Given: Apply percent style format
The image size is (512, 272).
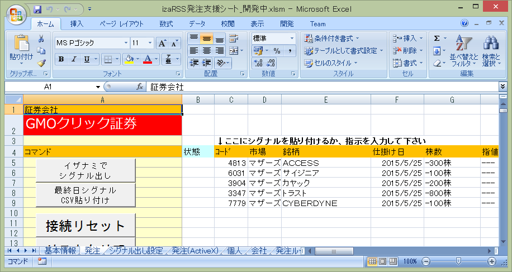Looking at the screenshot, I should [x=277, y=51].
